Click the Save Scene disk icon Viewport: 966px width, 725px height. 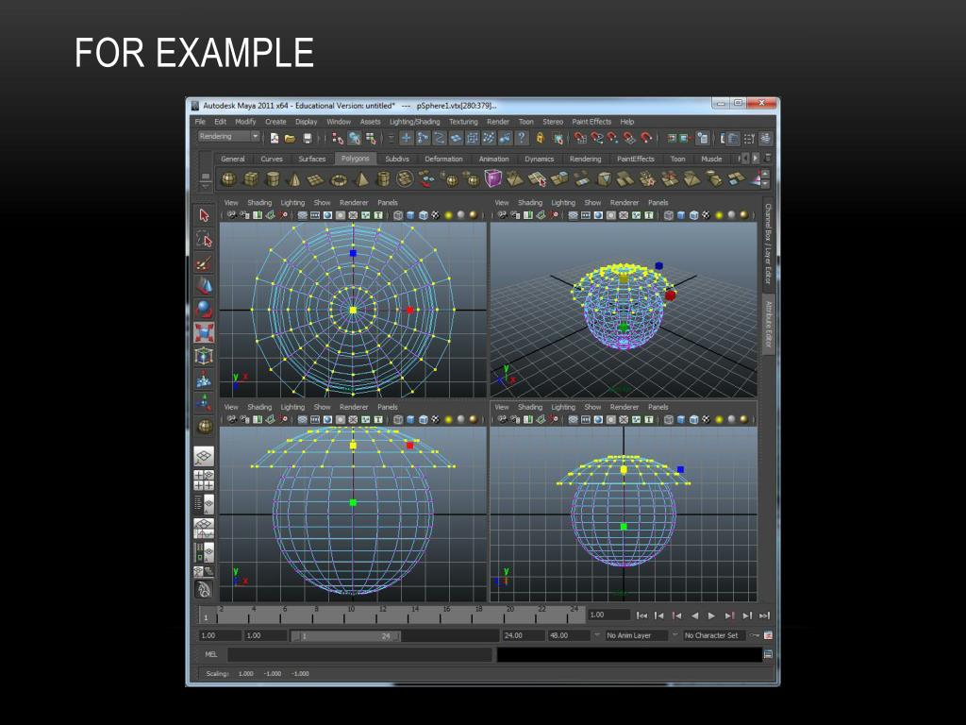coord(307,138)
